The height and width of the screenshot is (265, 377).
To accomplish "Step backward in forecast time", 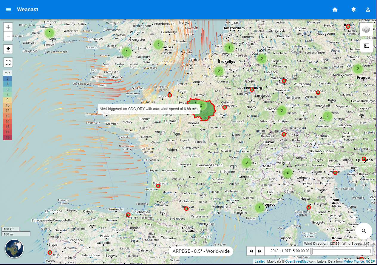I will point(251,251).
